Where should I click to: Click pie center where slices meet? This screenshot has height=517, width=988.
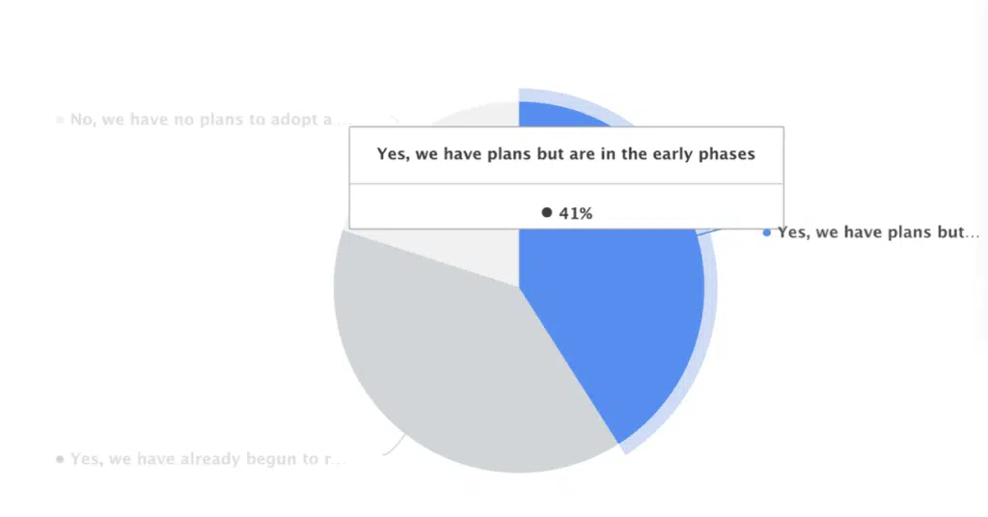pos(518,287)
